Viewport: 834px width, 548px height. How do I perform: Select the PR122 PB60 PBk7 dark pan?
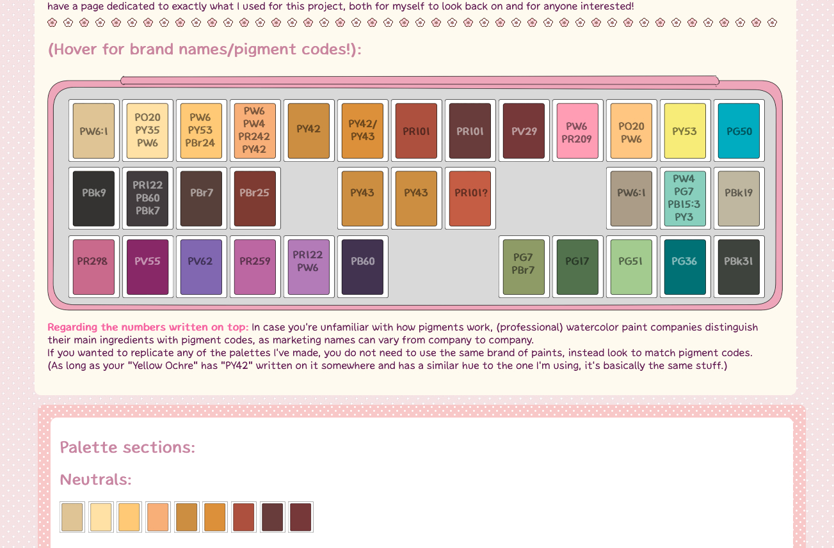147,199
